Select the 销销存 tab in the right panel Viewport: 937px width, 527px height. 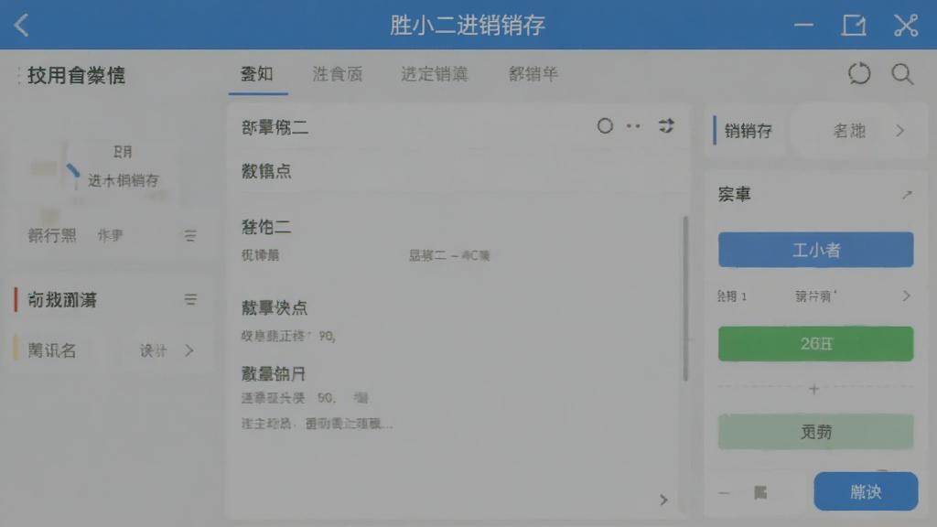pos(749,131)
